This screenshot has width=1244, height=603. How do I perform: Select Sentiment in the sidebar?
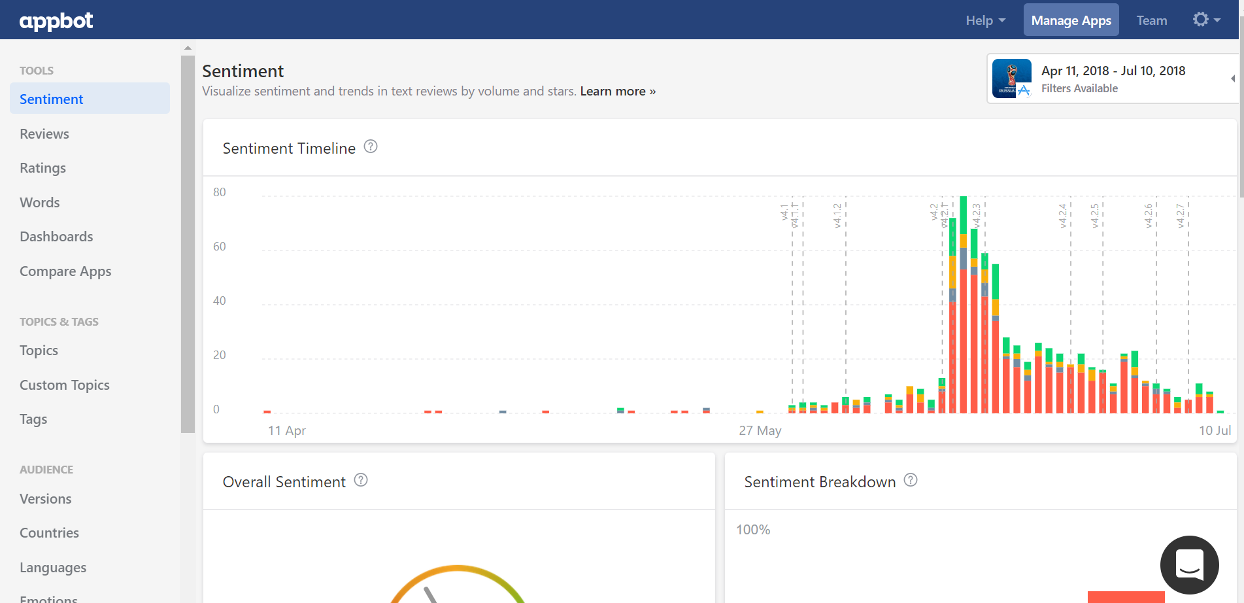90,99
